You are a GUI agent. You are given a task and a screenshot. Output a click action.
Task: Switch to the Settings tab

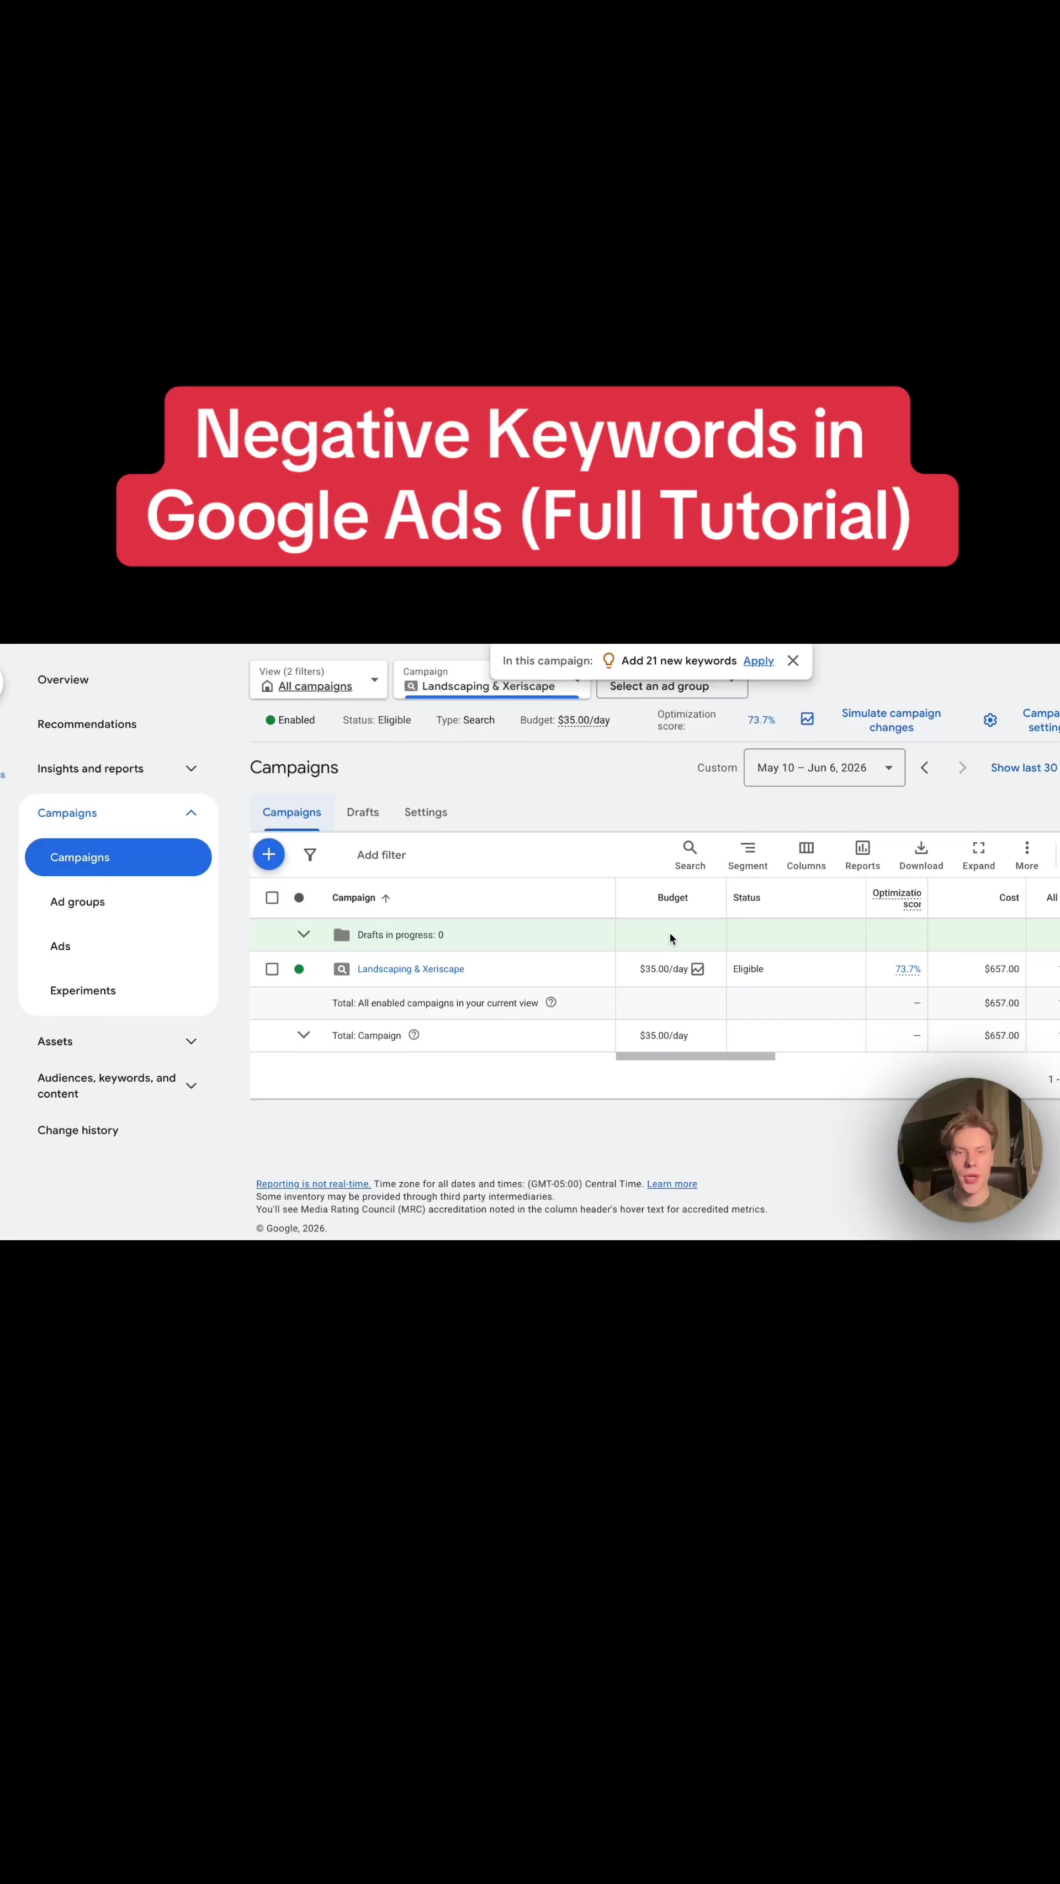pyautogui.click(x=426, y=812)
